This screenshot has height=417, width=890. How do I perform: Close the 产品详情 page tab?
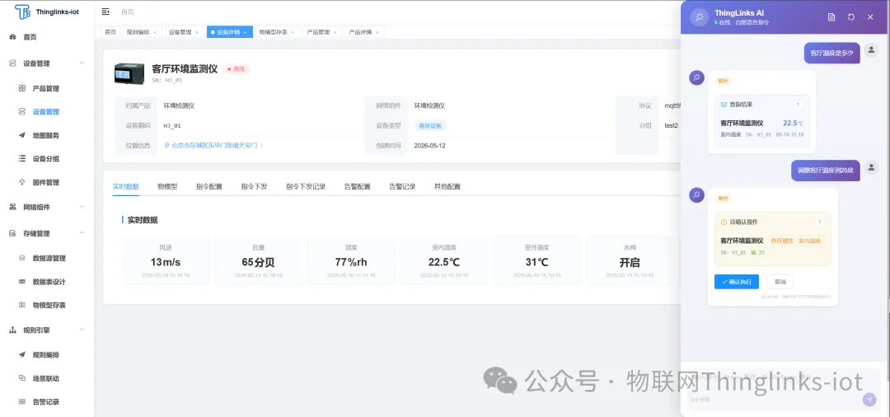point(377,32)
